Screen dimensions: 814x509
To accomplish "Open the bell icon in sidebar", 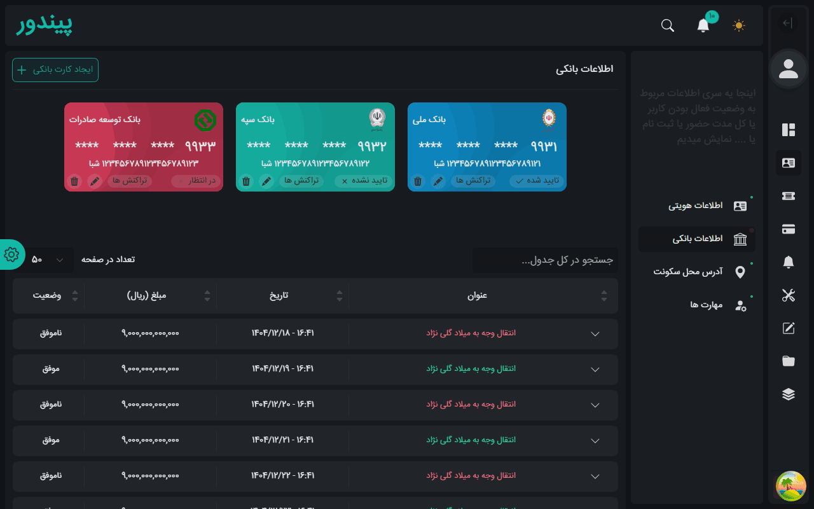I will click(x=789, y=262).
